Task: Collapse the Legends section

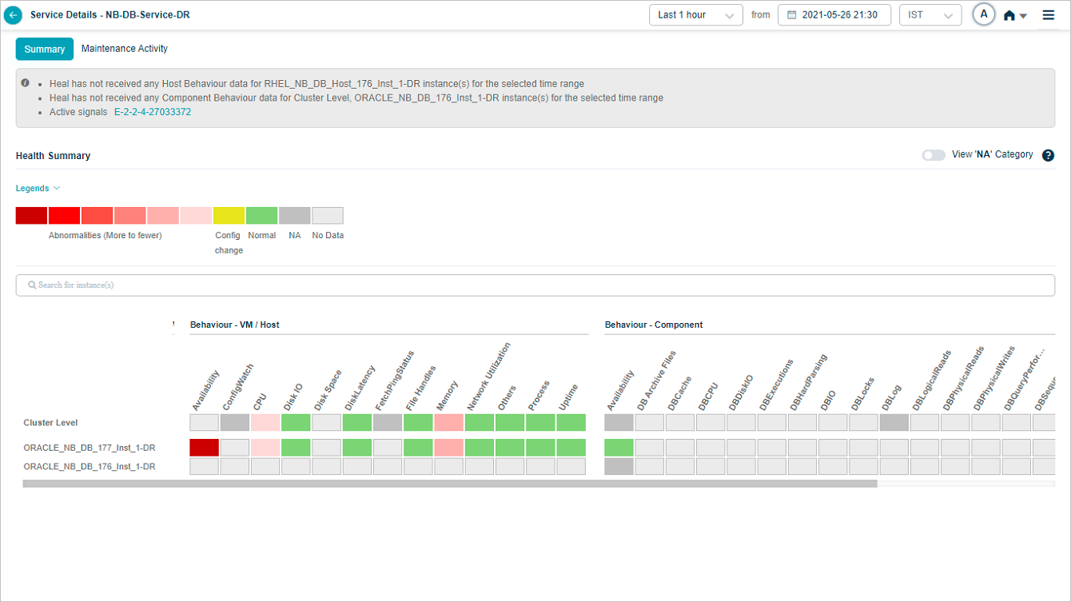Action: point(38,189)
